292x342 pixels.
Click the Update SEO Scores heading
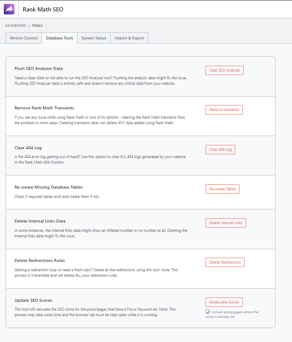tap(33, 300)
